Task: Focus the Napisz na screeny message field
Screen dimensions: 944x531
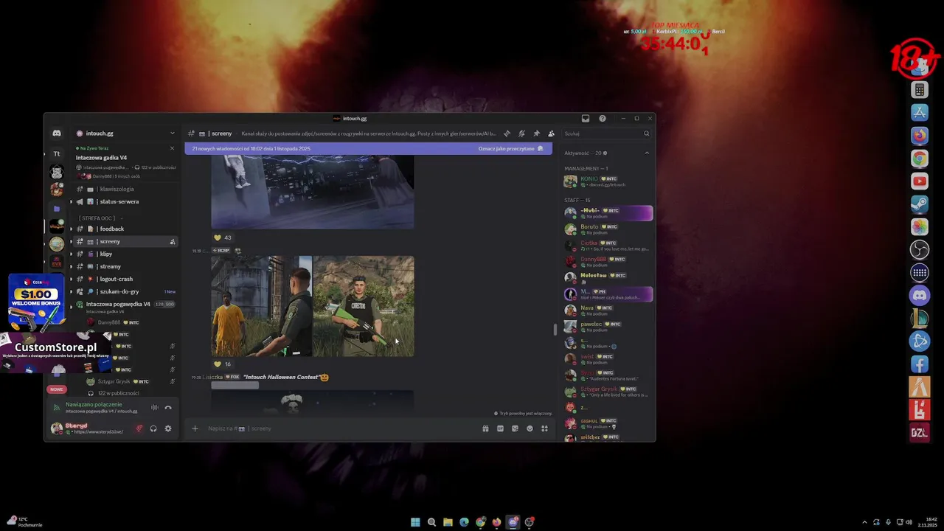Action: pos(339,428)
